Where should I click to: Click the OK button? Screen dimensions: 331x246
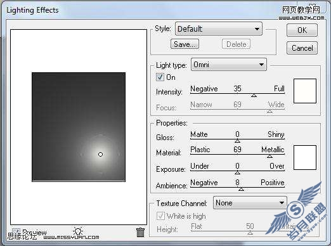[302, 30]
